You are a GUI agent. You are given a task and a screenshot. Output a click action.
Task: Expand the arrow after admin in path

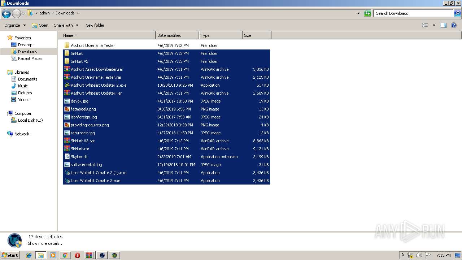click(53, 13)
